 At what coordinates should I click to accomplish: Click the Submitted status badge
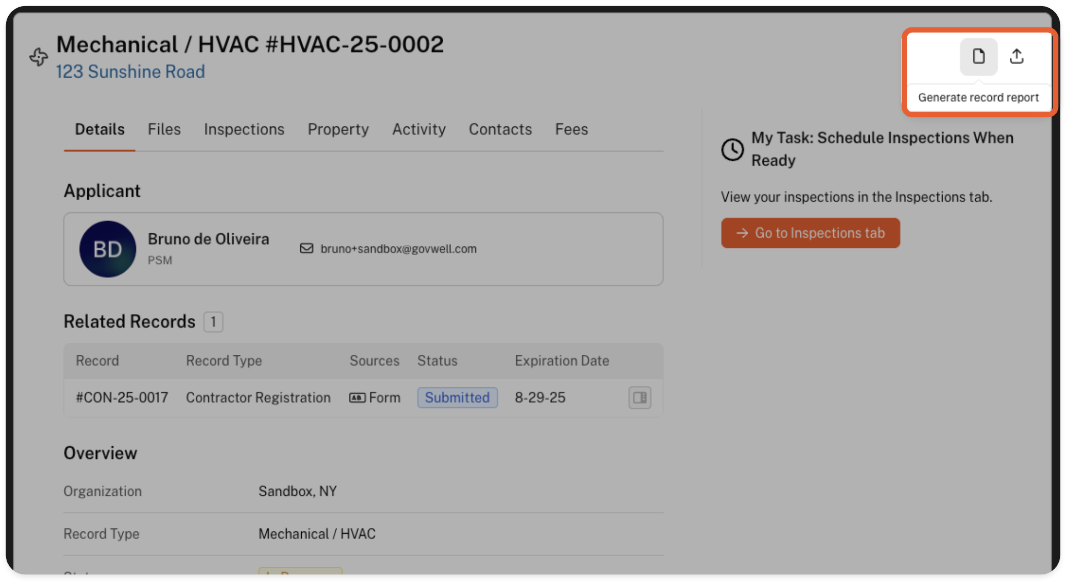457,397
